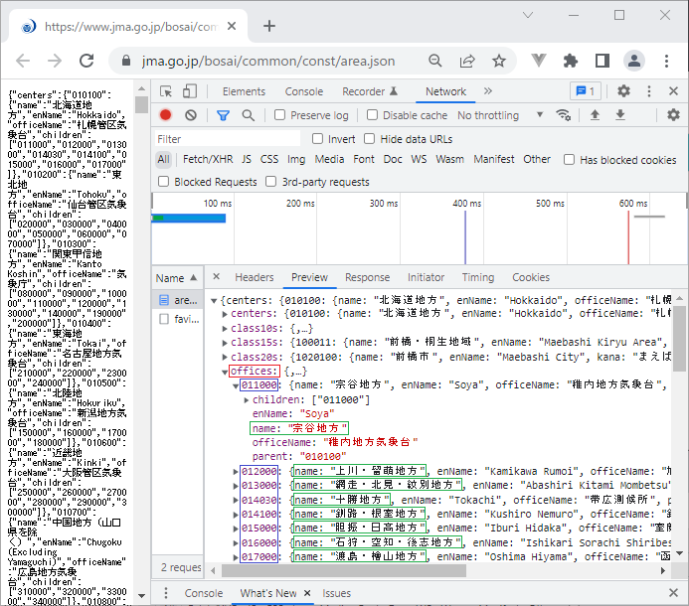The image size is (689, 606).
Task: Toggle device toolbar icon in DevTools
Action: point(189,91)
